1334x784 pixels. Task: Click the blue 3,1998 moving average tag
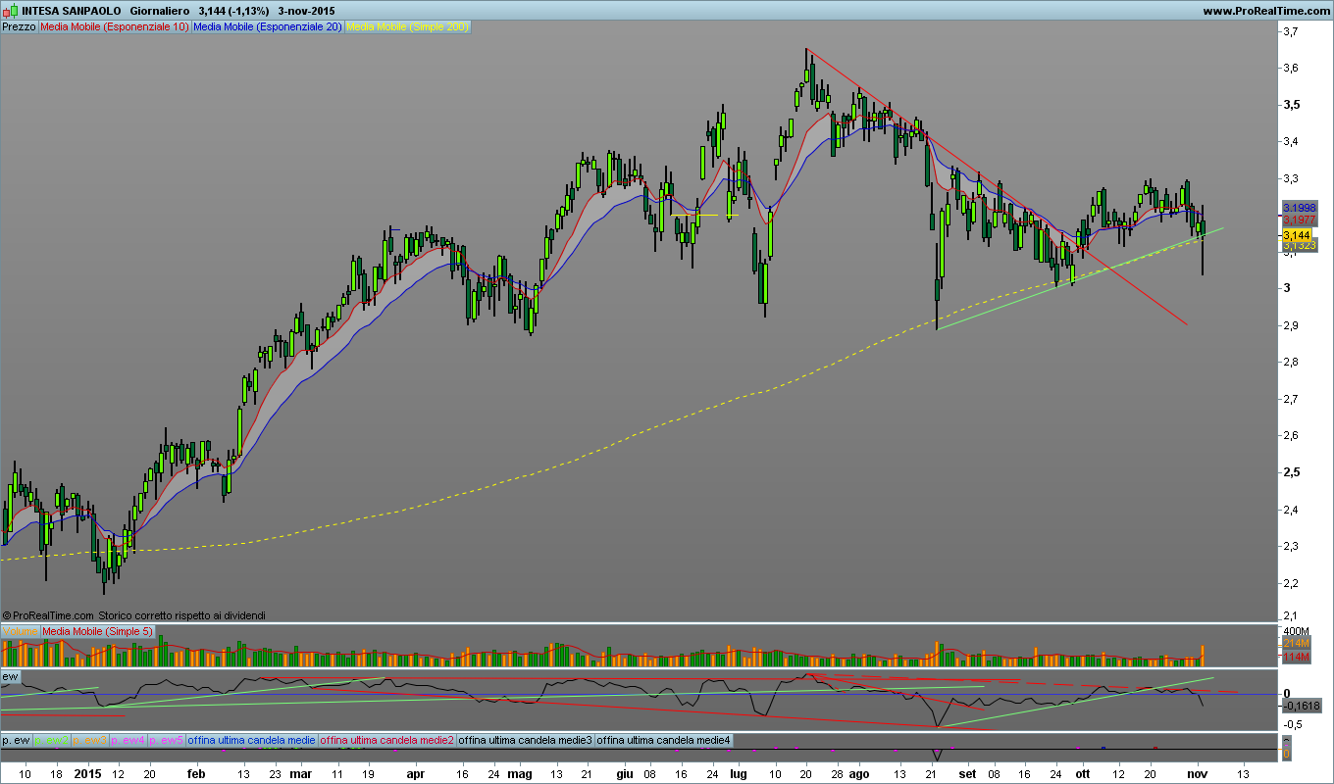coord(1299,209)
